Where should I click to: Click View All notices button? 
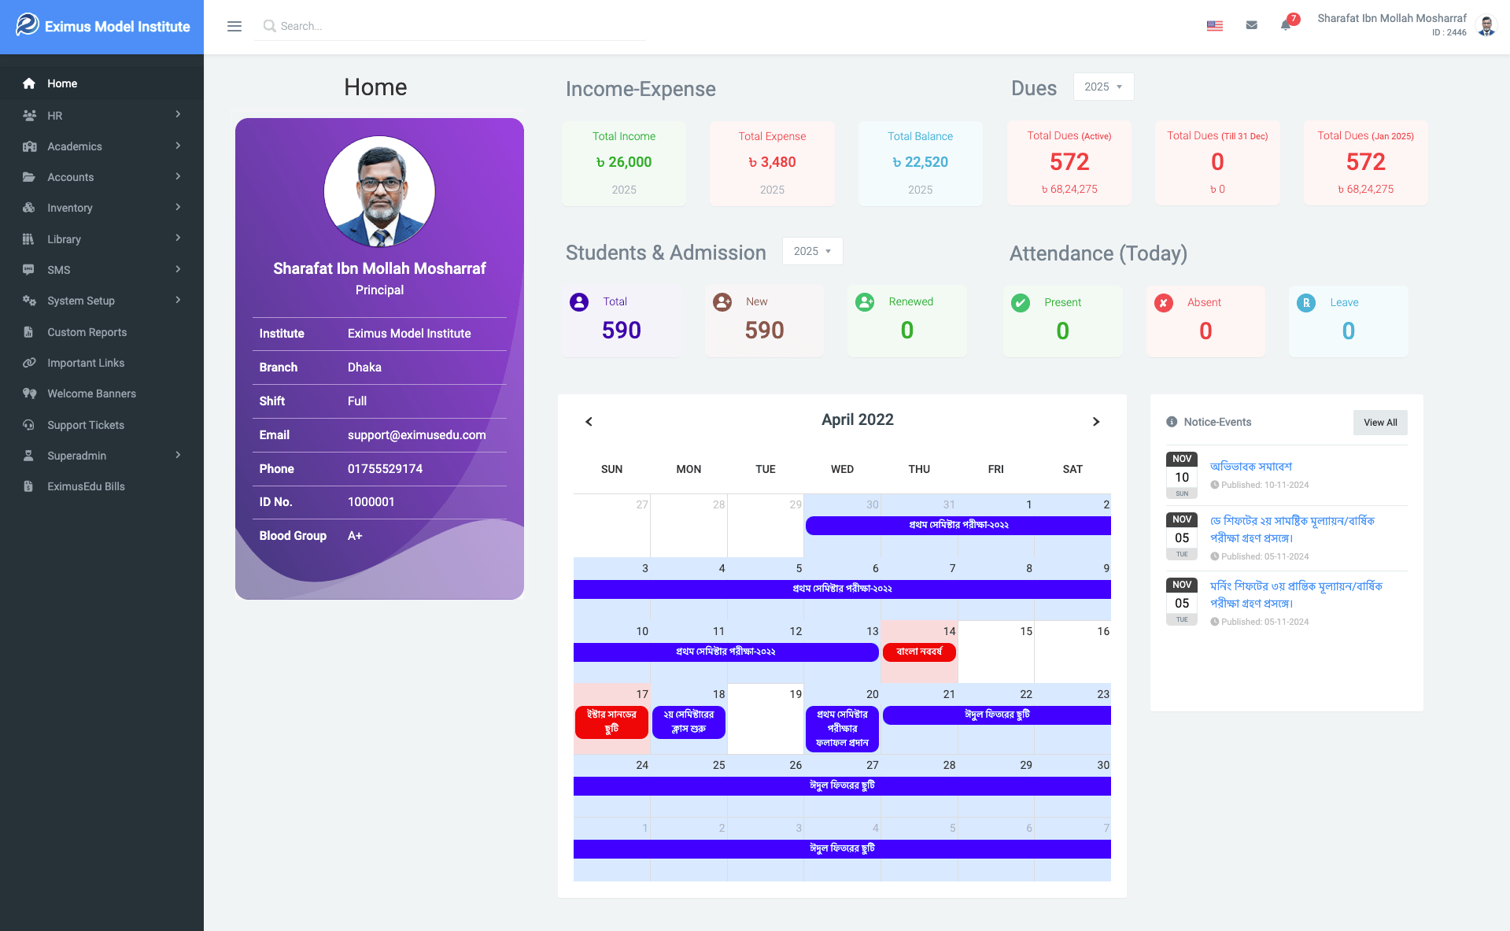pos(1379,423)
